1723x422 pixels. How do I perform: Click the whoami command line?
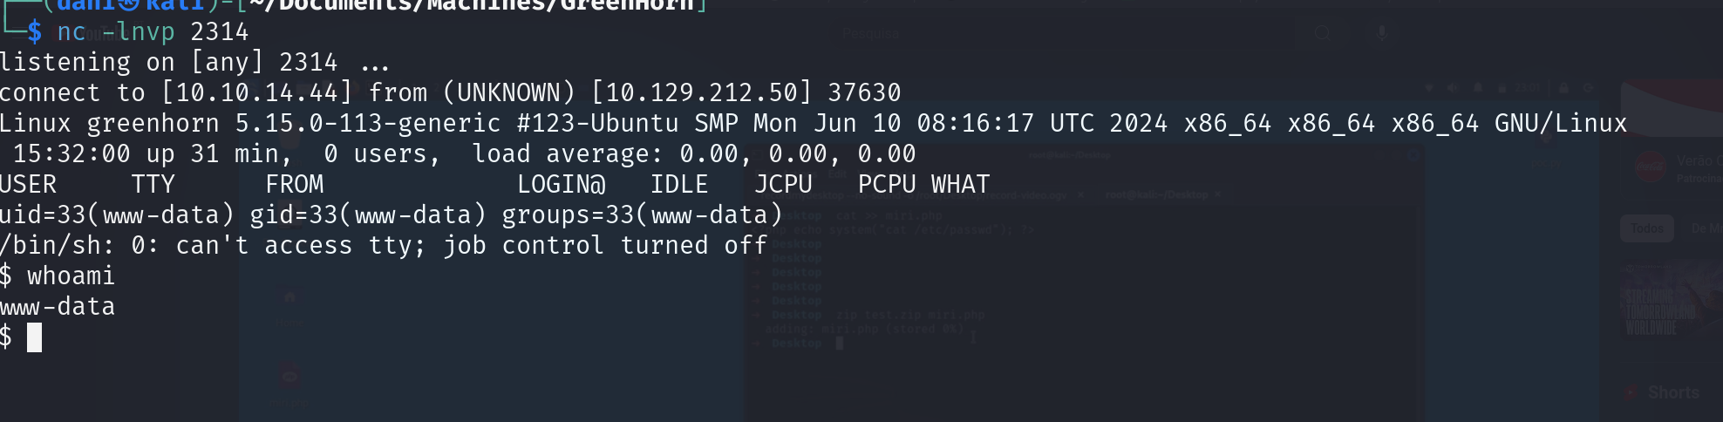pyautogui.click(x=70, y=276)
